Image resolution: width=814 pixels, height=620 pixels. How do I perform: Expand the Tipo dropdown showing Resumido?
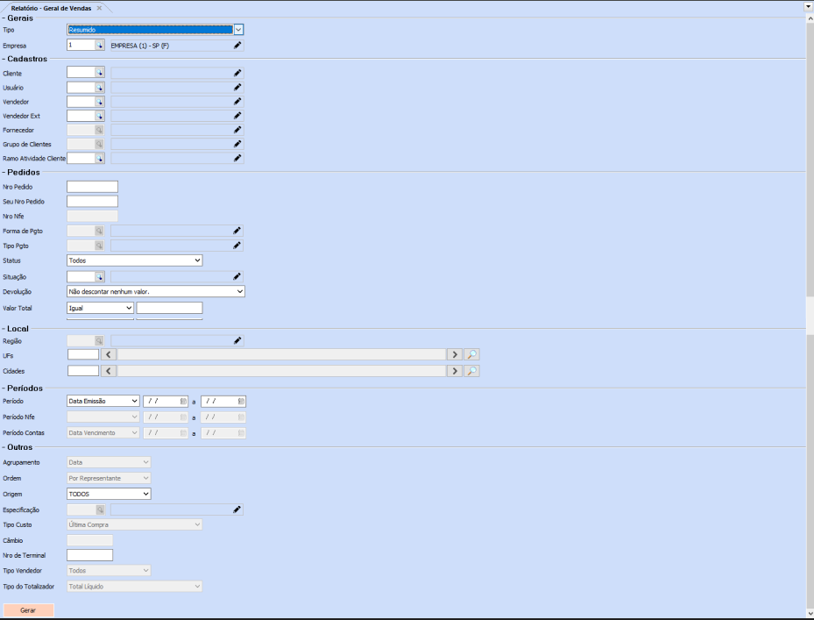pyautogui.click(x=238, y=30)
